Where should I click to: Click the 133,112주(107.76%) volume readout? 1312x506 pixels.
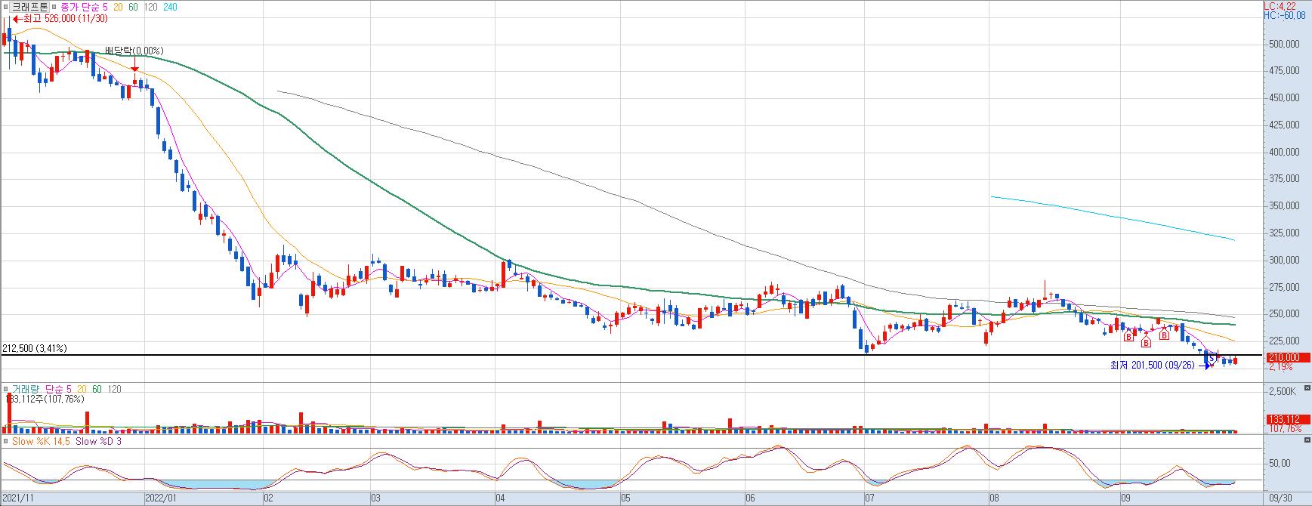(x=45, y=399)
